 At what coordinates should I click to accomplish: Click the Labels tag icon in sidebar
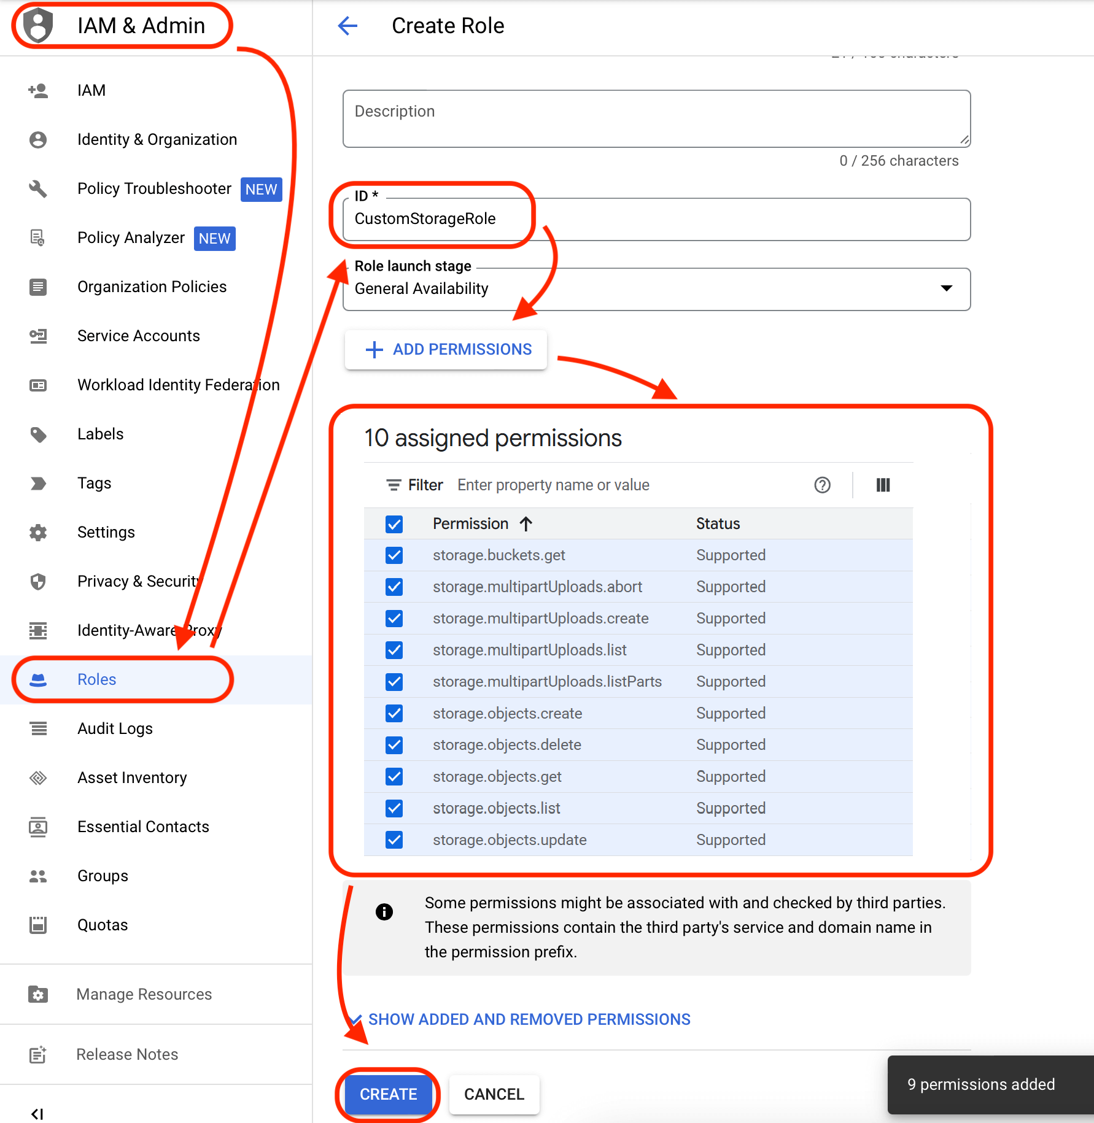point(38,434)
